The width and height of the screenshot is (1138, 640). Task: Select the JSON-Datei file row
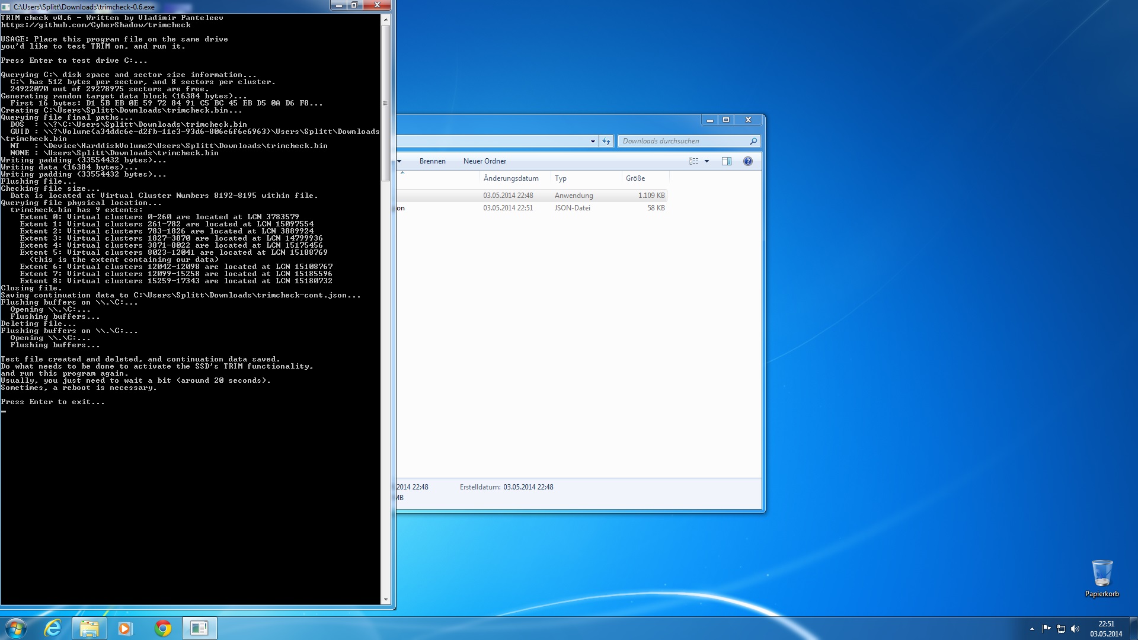[533, 208]
